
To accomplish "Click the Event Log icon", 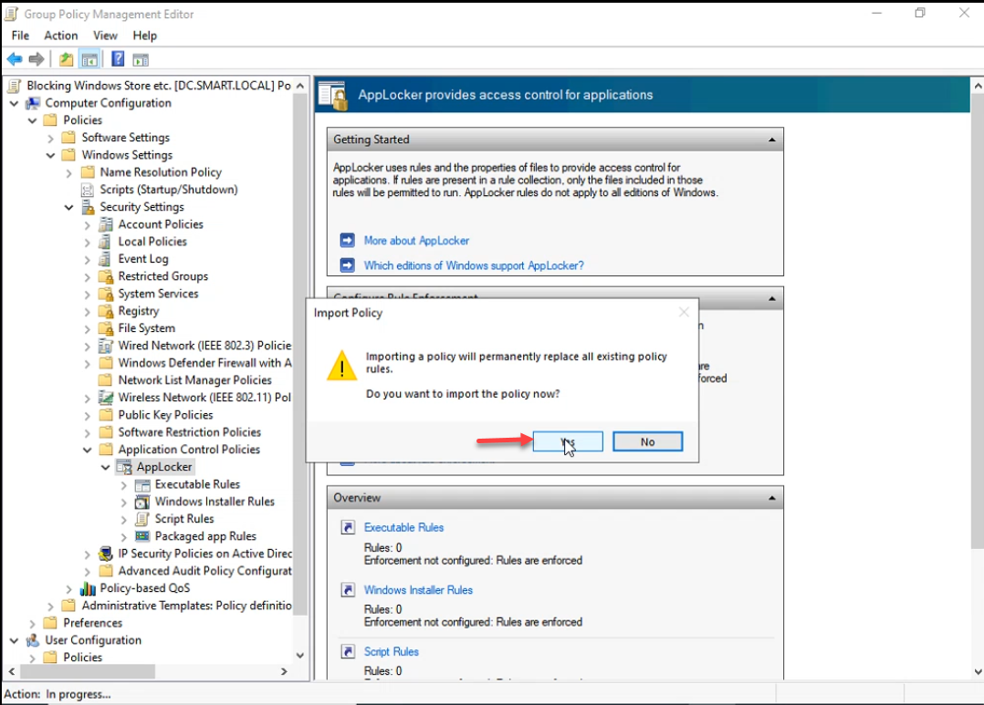I will coord(106,259).
